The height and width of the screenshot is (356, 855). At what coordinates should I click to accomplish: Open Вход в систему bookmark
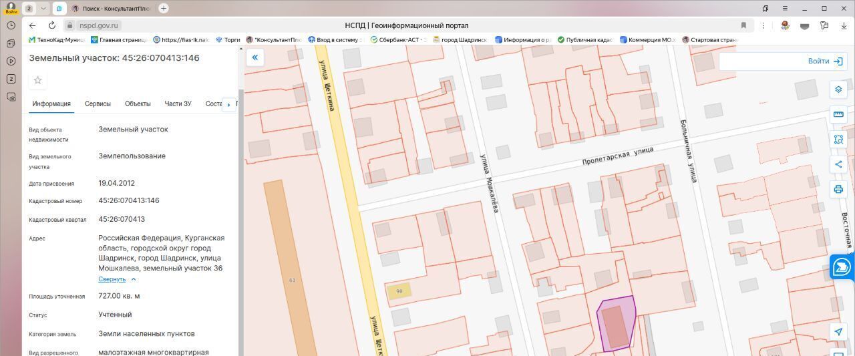(335, 40)
